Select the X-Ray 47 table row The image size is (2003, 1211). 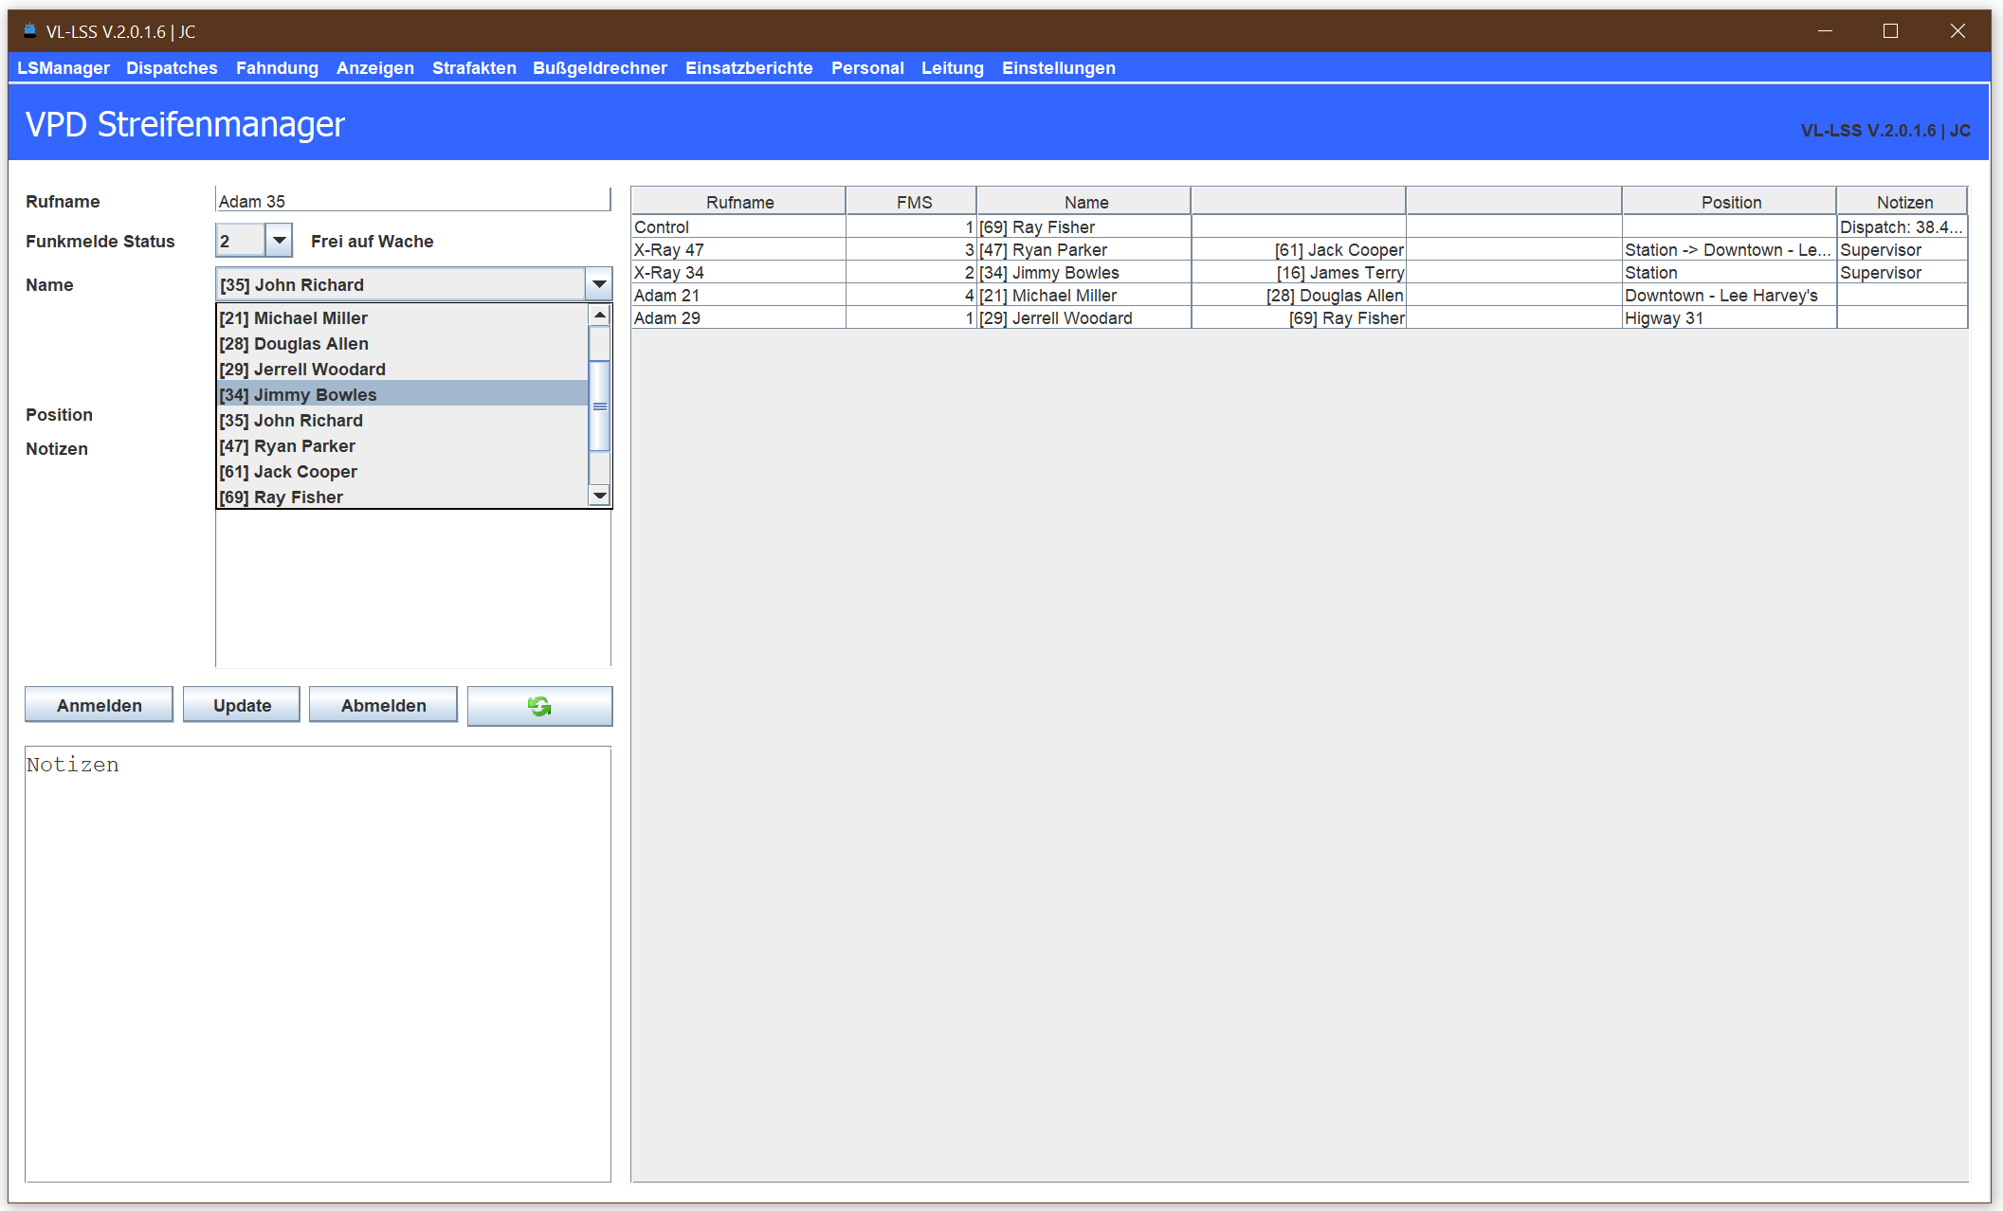739,250
